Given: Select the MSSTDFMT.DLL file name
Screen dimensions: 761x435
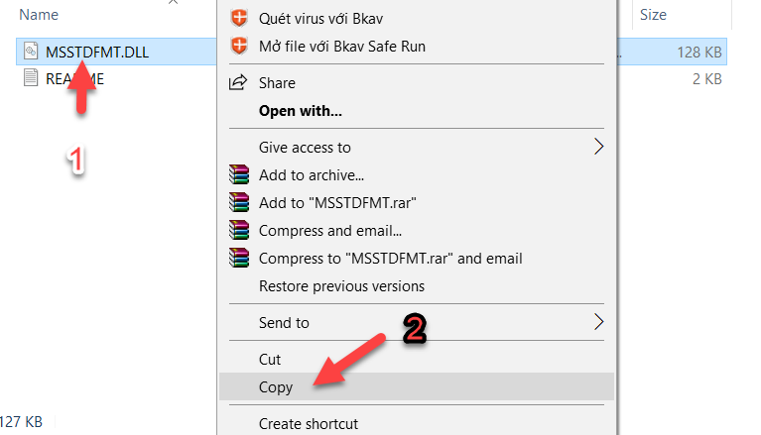Looking at the screenshot, I should [x=97, y=51].
